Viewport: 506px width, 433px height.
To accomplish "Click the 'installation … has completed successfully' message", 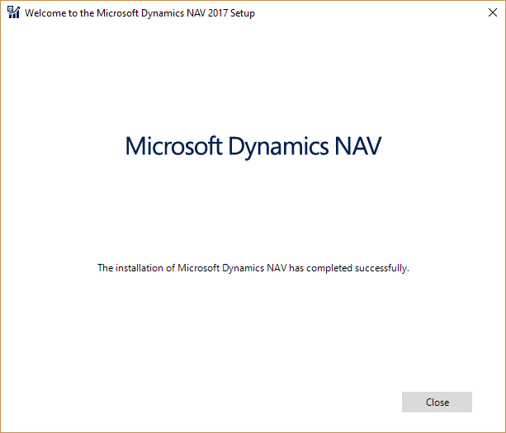I will click(x=253, y=268).
